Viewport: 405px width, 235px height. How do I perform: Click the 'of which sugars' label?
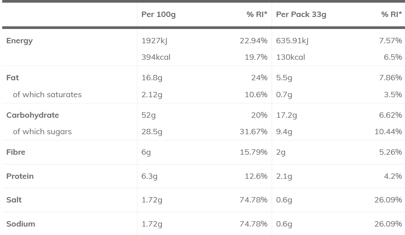pos(42,132)
